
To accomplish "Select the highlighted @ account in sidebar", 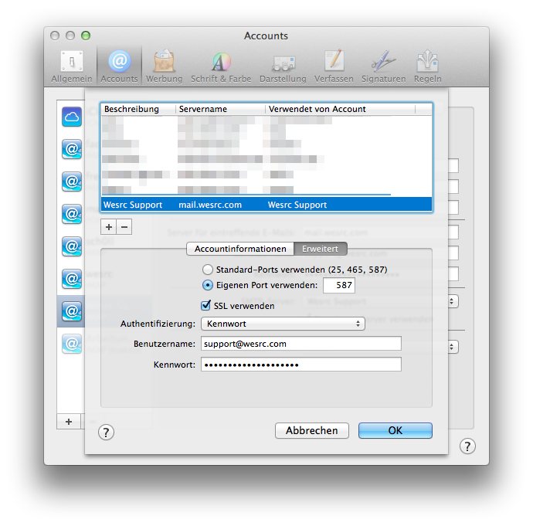I will point(72,311).
